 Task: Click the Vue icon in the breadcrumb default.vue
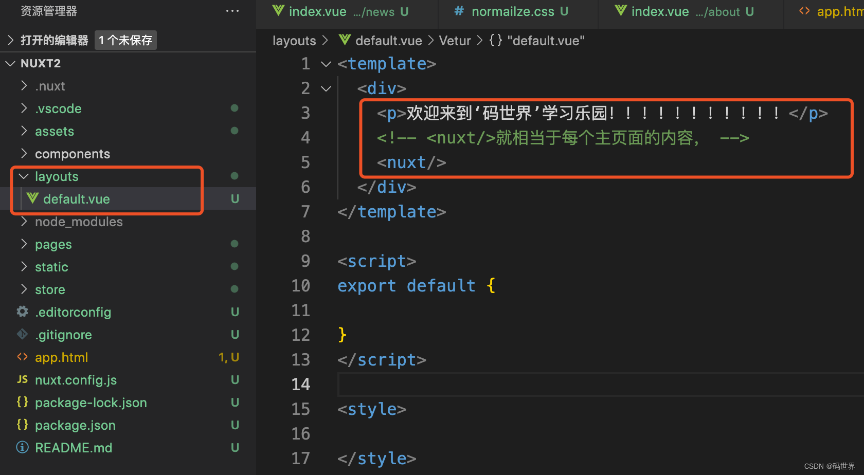click(x=345, y=40)
